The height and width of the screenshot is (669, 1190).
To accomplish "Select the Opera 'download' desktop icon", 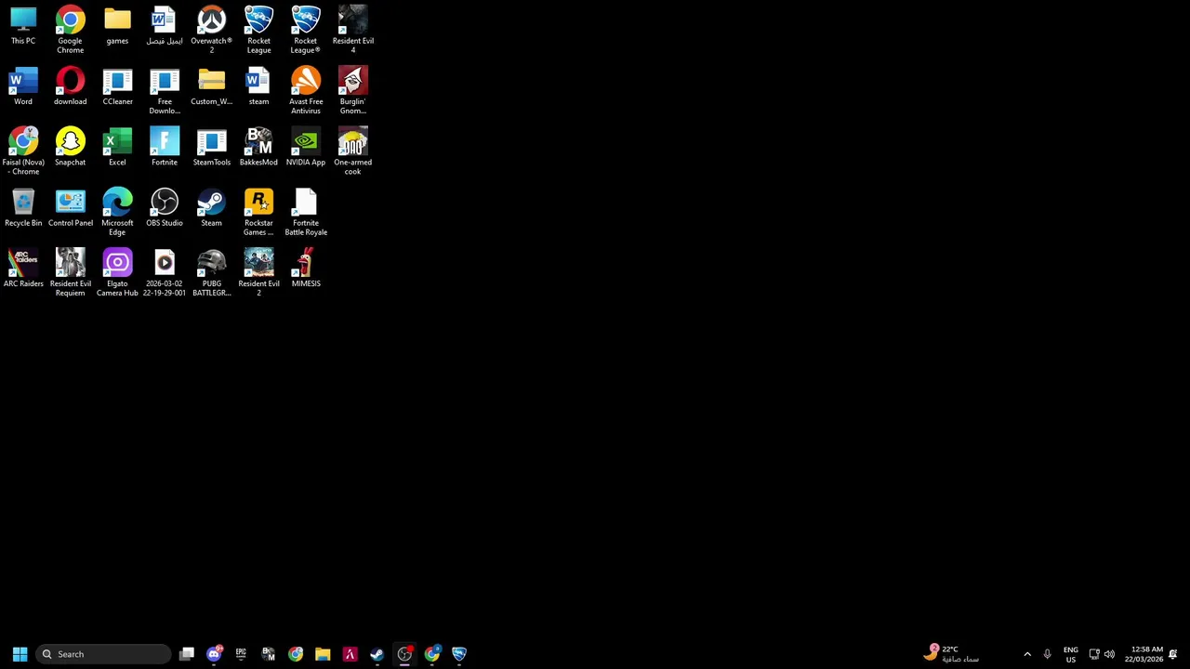I will click(x=70, y=87).
